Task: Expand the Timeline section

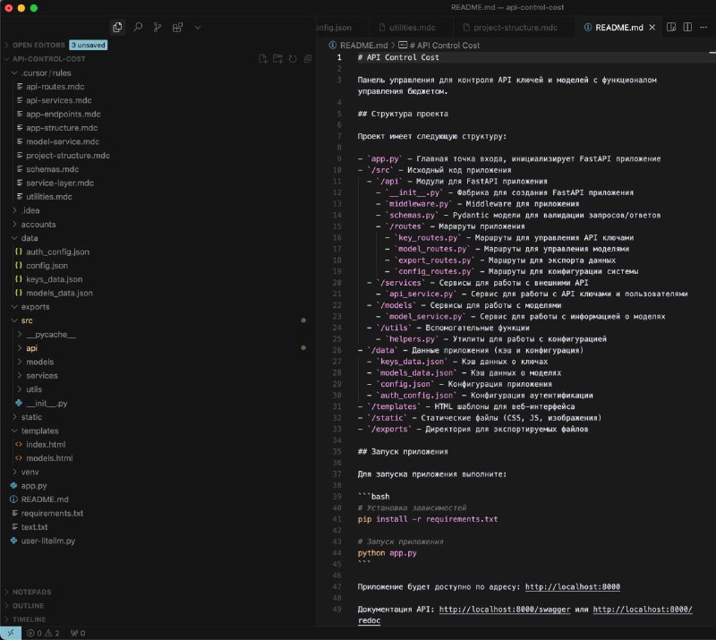Action: [29, 619]
